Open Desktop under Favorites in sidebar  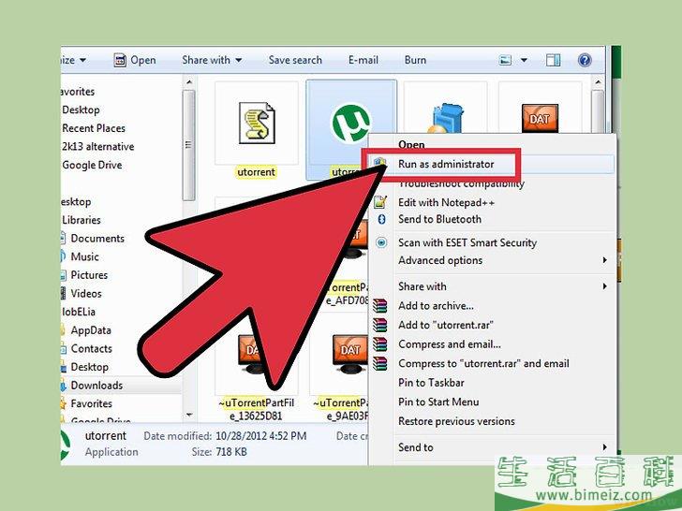coord(81,109)
